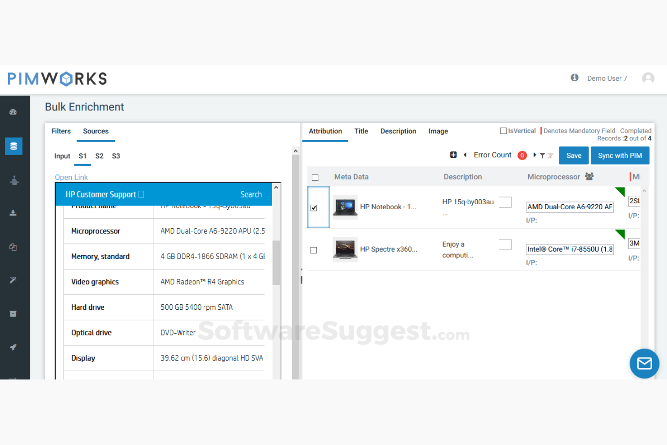Click the Meta Data column header

coord(351,177)
